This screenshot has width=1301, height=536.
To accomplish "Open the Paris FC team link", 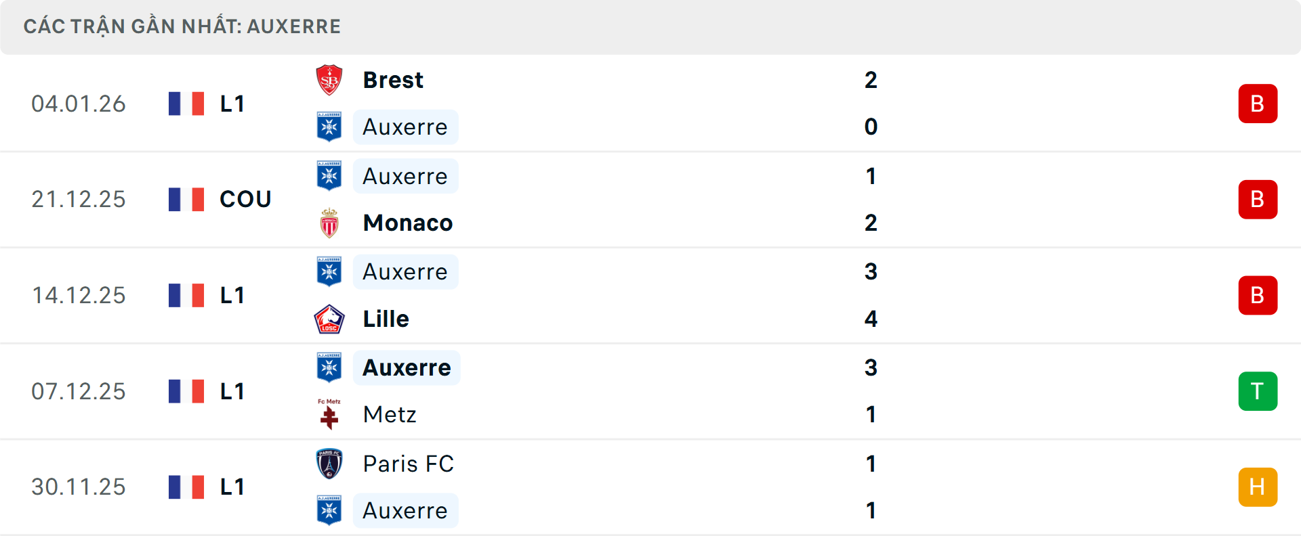I will tap(408, 464).
